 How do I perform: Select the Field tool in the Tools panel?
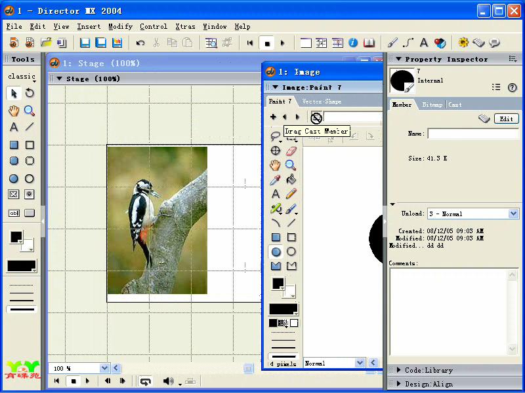coord(14,213)
